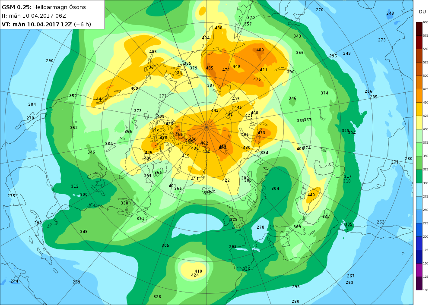
Task: Click the 430 value label
Action: click(x=247, y=148)
